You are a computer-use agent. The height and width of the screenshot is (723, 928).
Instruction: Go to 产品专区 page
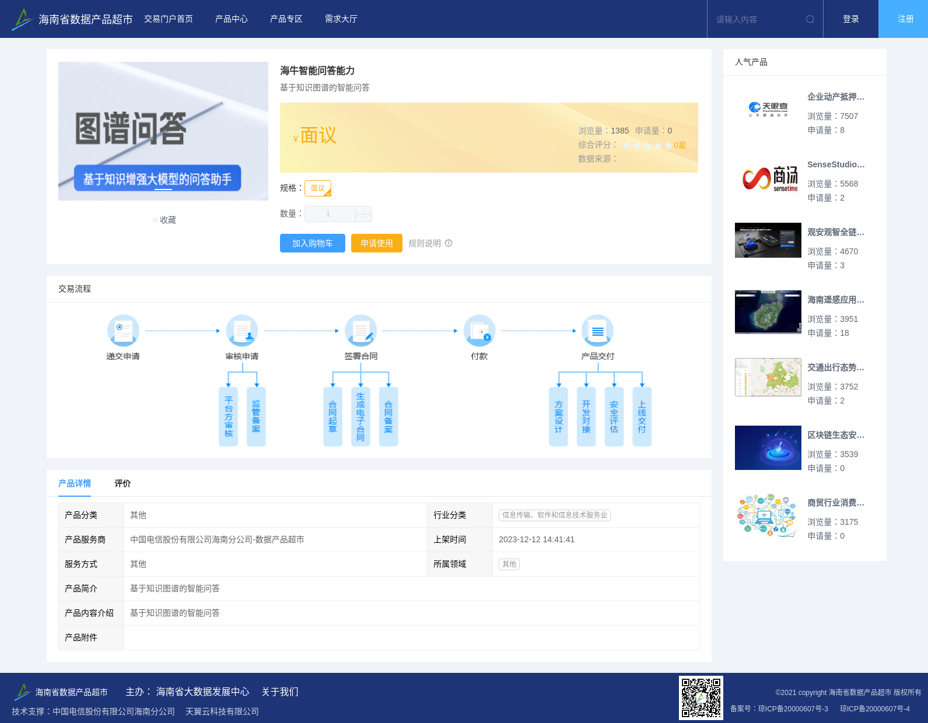point(286,19)
